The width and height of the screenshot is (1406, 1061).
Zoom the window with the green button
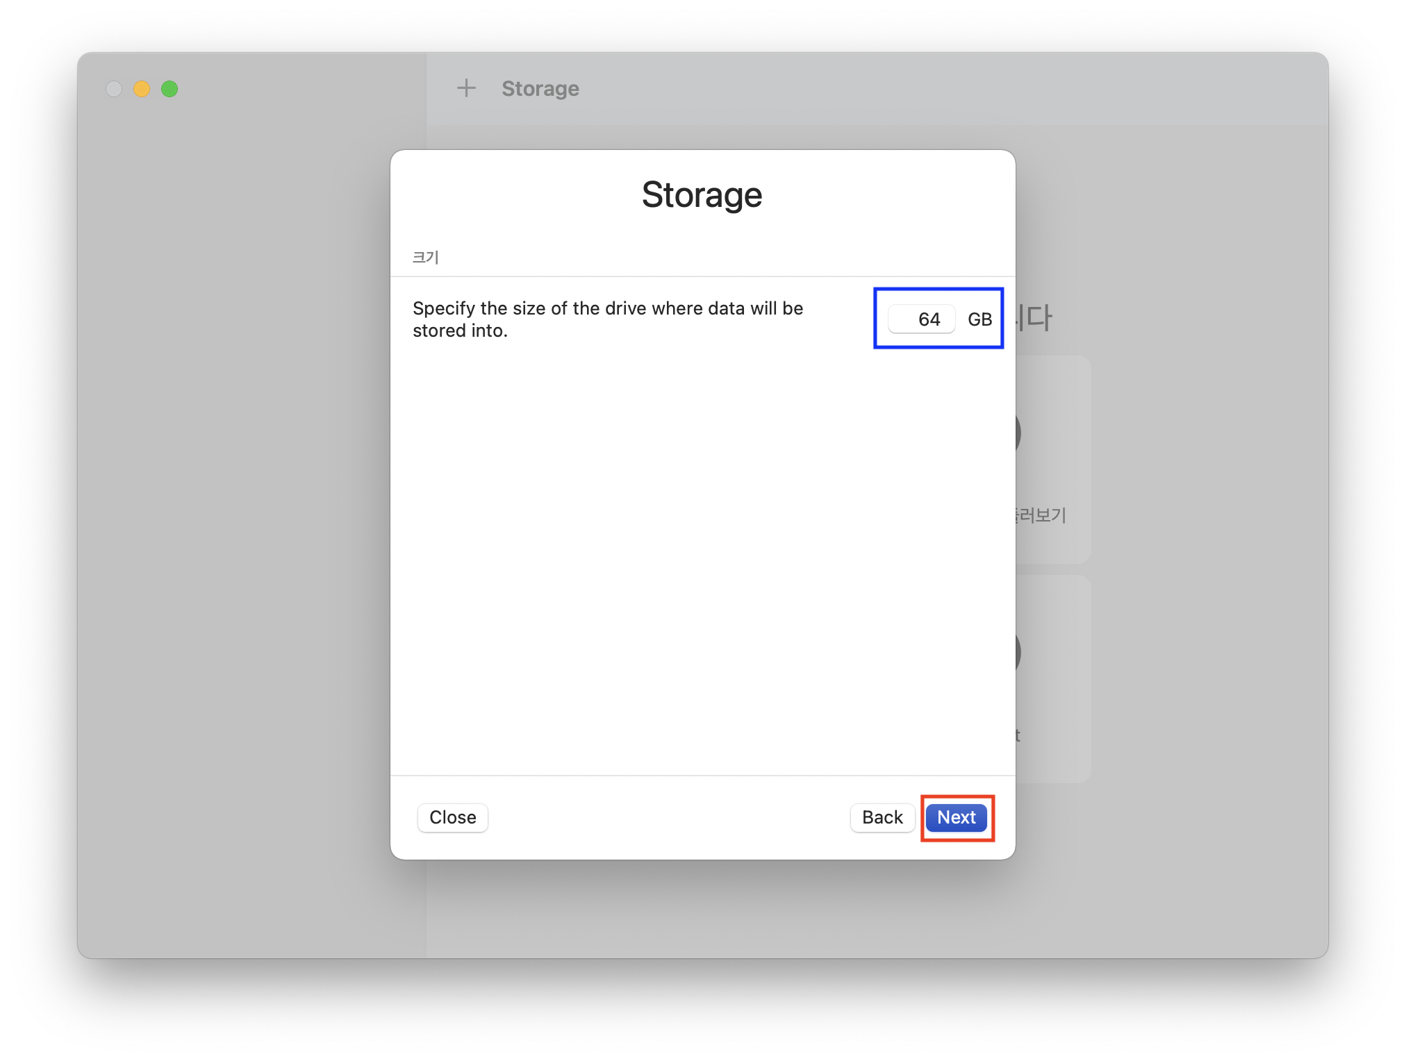pyautogui.click(x=169, y=89)
